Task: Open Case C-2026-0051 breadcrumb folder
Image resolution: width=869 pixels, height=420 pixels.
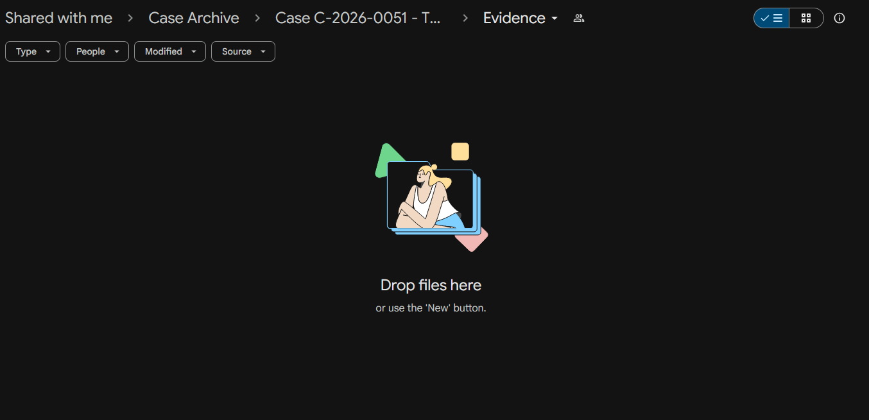Action: (358, 18)
